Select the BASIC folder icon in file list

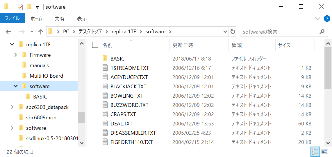[x=105, y=59]
